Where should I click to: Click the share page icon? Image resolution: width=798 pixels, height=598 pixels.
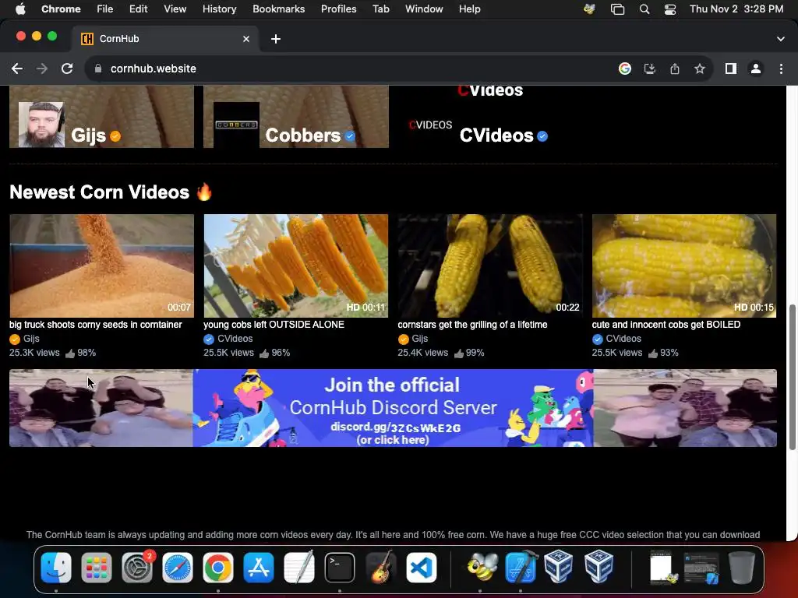click(675, 69)
